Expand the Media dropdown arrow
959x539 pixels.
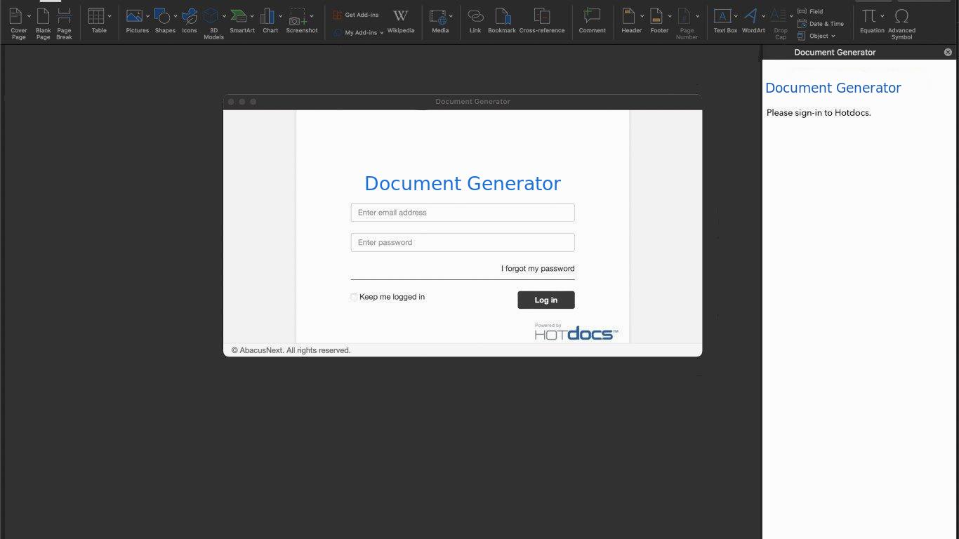pyautogui.click(x=451, y=15)
